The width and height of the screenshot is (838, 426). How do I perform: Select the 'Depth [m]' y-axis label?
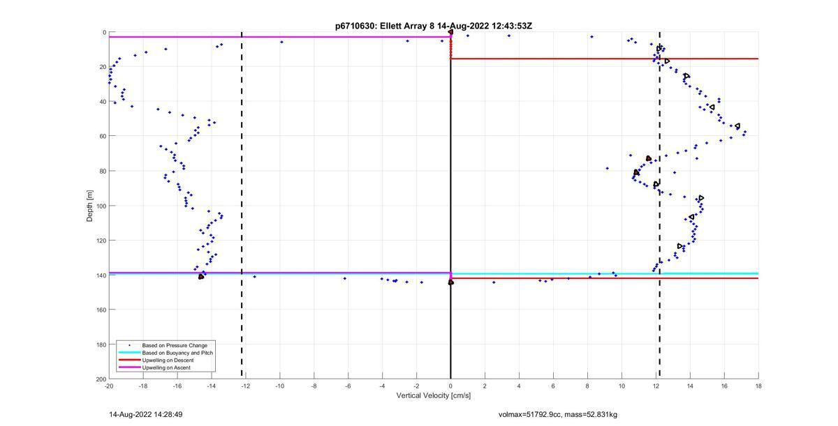click(x=90, y=206)
